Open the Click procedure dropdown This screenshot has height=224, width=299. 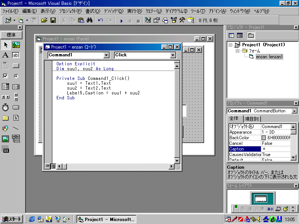[x=173, y=55]
